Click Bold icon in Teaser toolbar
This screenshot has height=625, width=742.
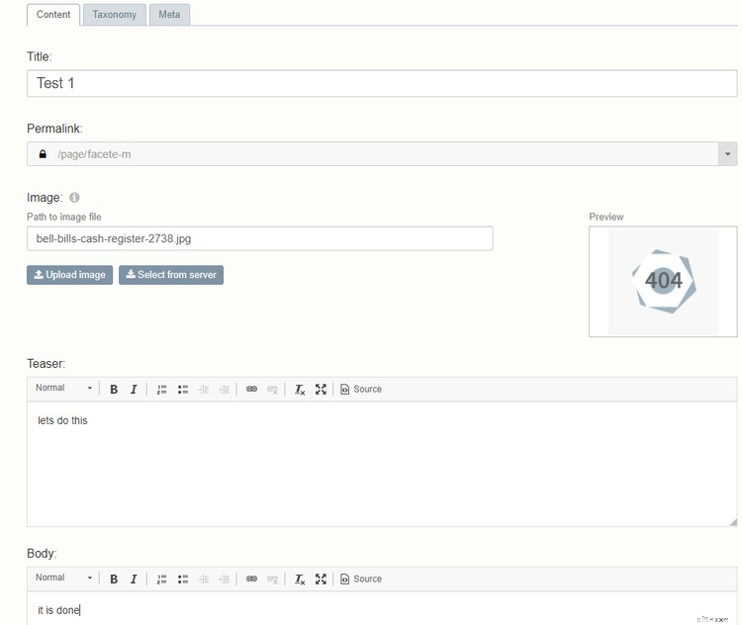click(x=114, y=390)
